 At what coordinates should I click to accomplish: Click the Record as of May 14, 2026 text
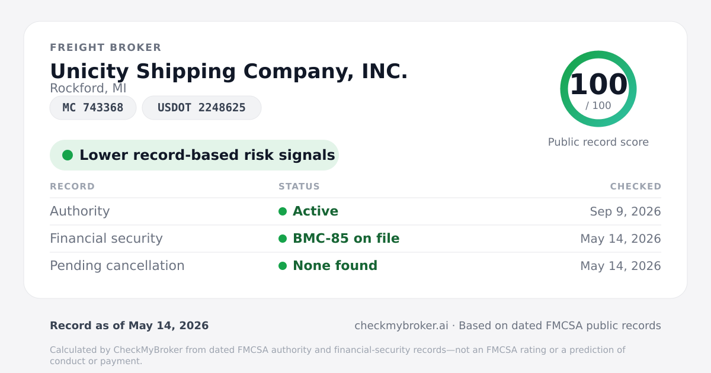(x=129, y=326)
